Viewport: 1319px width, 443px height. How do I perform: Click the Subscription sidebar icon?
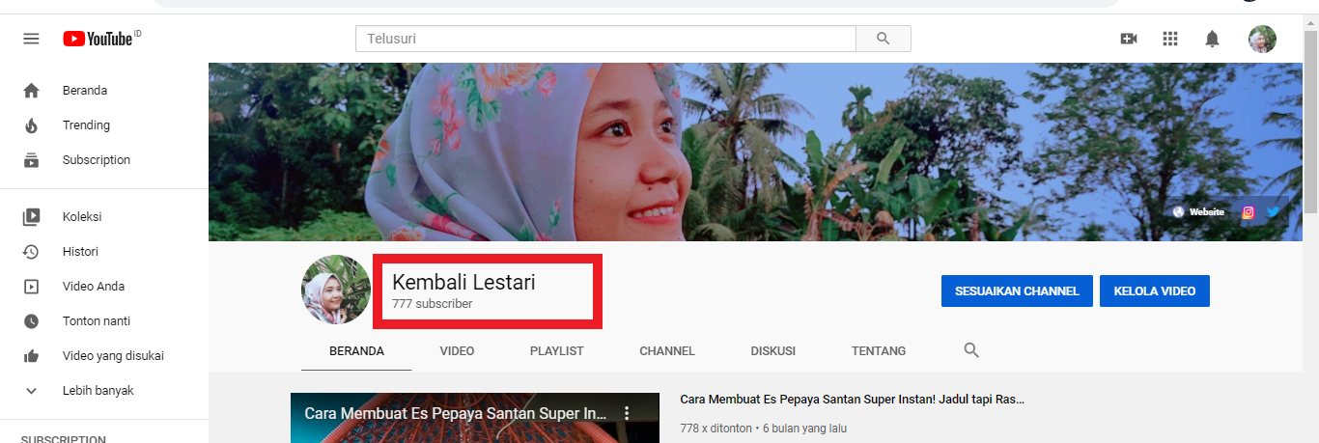(31, 160)
